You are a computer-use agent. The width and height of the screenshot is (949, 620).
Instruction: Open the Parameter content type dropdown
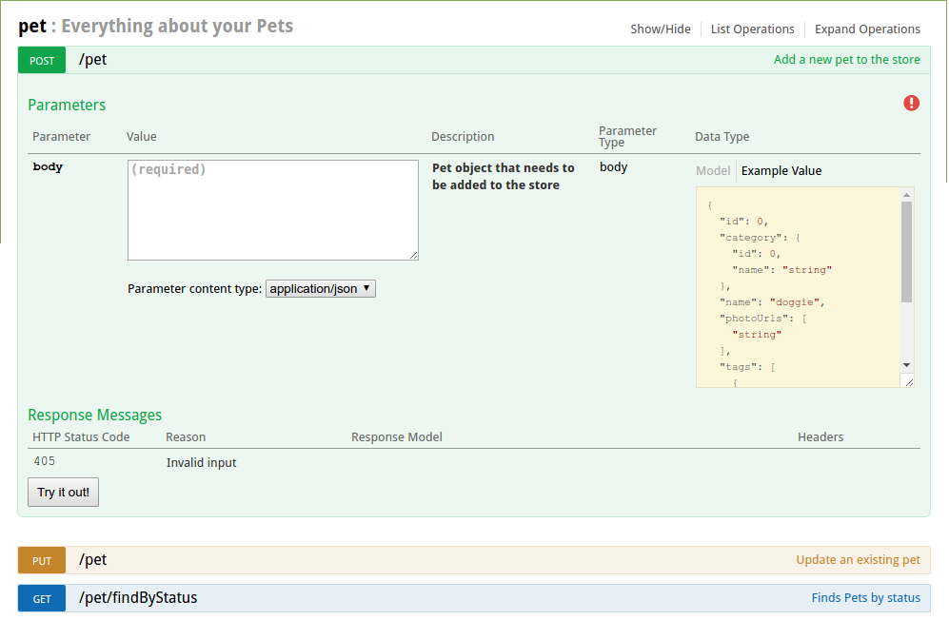tap(321, 288)
